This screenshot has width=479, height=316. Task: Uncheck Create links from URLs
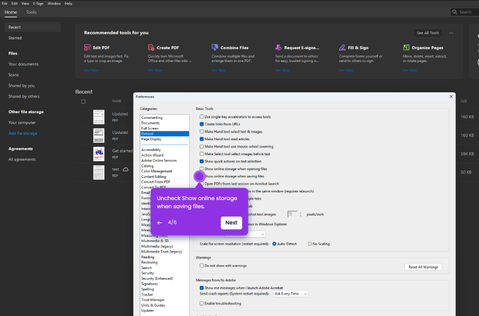201,124
